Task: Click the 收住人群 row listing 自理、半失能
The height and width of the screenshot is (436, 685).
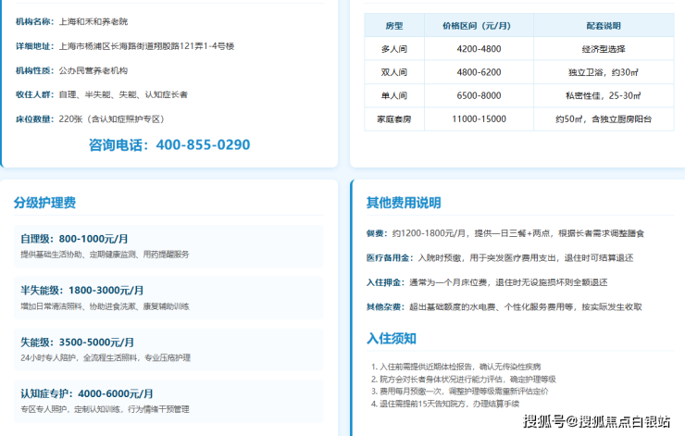Action: pyautogui.click(x=101, y=94)
